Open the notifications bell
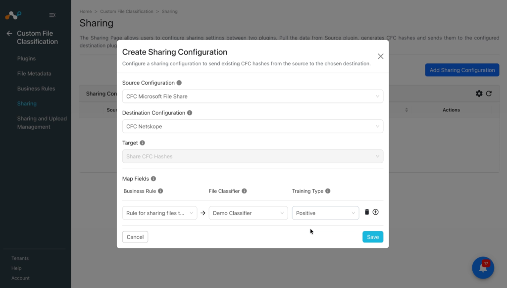This screenshot has height=288, width=507. [483, 268]
